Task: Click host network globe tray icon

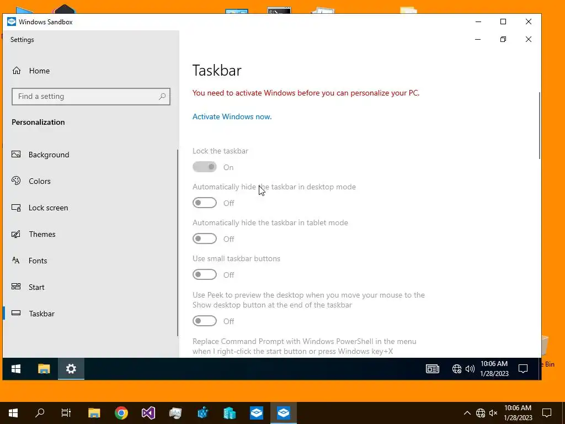Action: tap(481, 413)
